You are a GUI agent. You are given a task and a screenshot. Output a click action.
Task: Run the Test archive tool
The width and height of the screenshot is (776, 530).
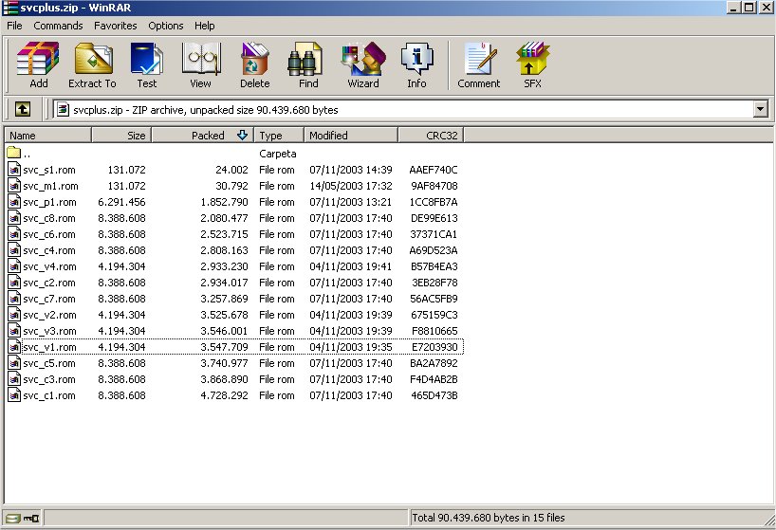[x=146, y=65]
